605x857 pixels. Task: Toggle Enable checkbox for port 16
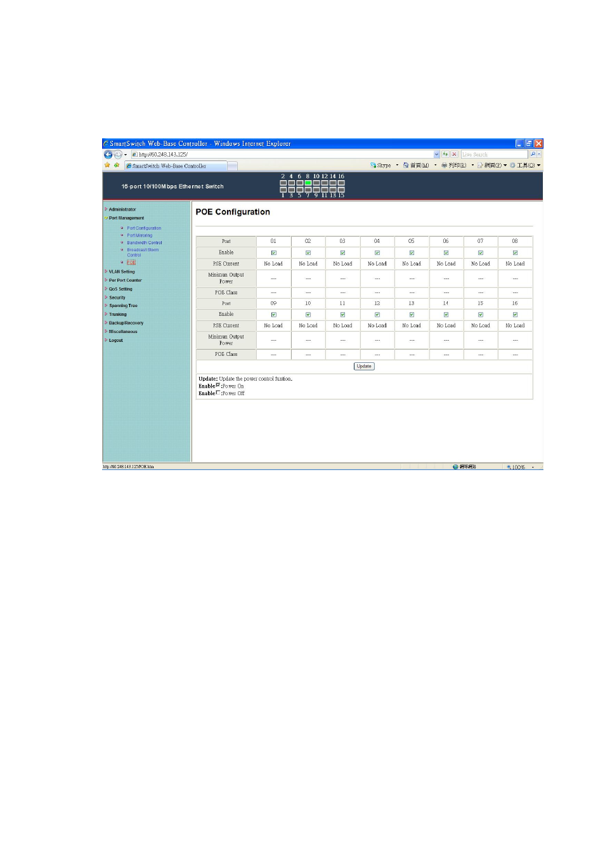click(515, 315)
